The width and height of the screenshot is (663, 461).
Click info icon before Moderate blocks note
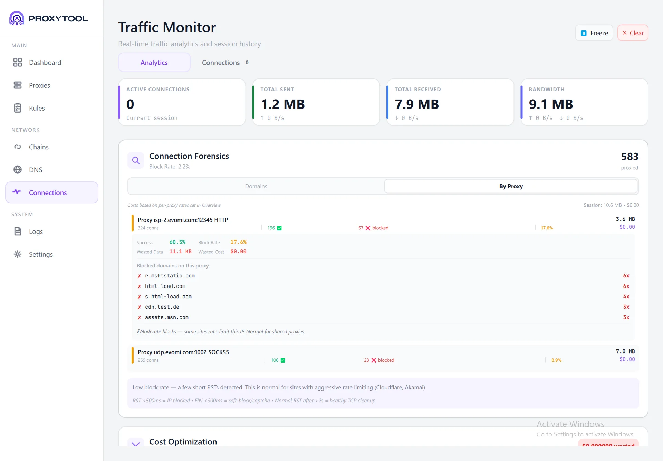pyautogui.click(x=138, y=331)
